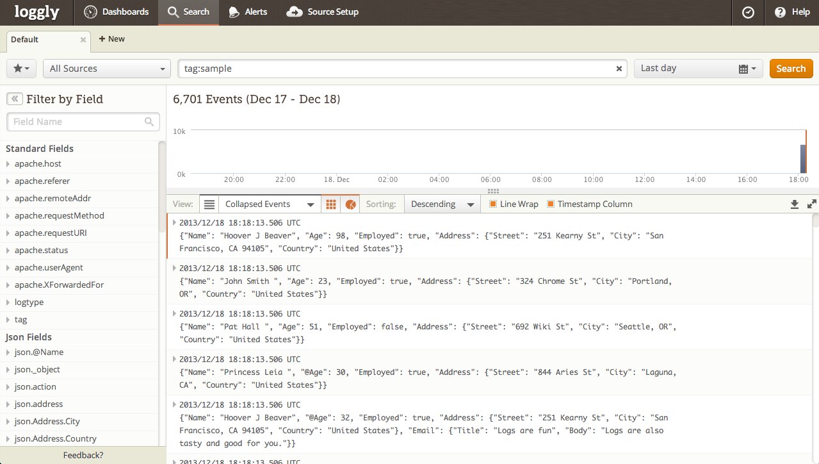Add a New search tab
This screenshot has width=819, height=464.
pos(112,39)
